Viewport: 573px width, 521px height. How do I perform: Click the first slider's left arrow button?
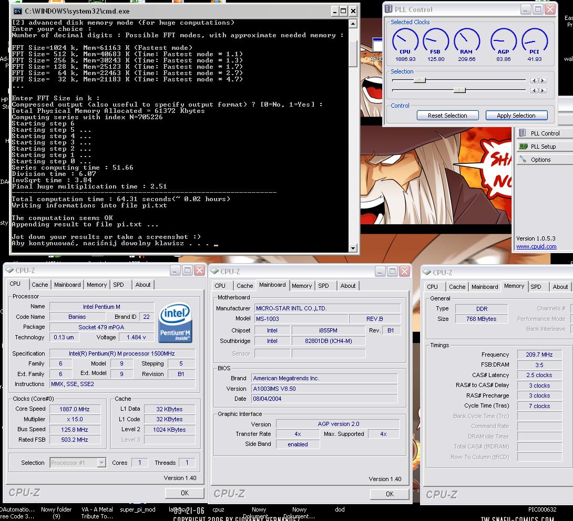(534, 80)
